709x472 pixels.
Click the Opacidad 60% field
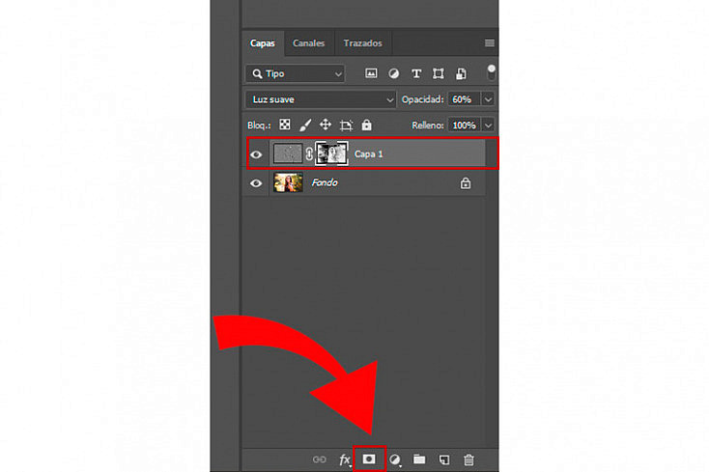pyautogui.click(x=464, y=99)
